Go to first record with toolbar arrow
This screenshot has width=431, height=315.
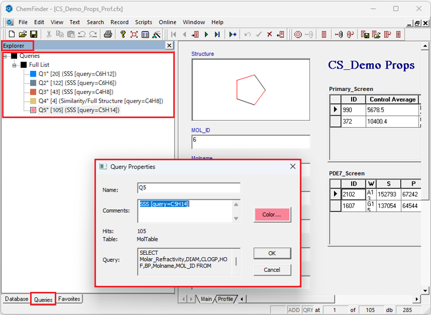point(174,35)
